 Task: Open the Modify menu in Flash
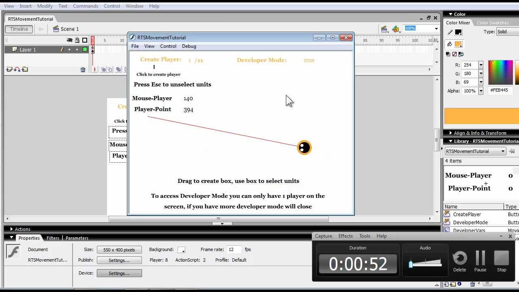click(45, 6)
